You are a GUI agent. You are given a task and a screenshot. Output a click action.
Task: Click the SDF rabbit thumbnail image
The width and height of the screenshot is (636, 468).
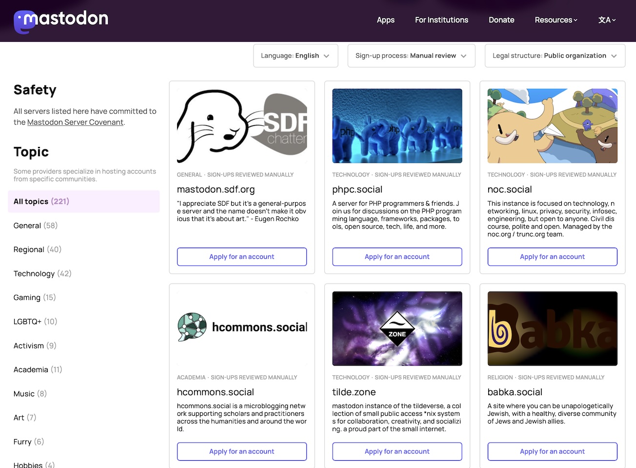(242, 125)
